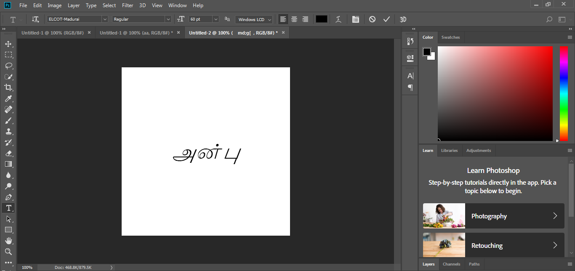Select the Lasso tool

pyautogui.click(x=8, y=66)
